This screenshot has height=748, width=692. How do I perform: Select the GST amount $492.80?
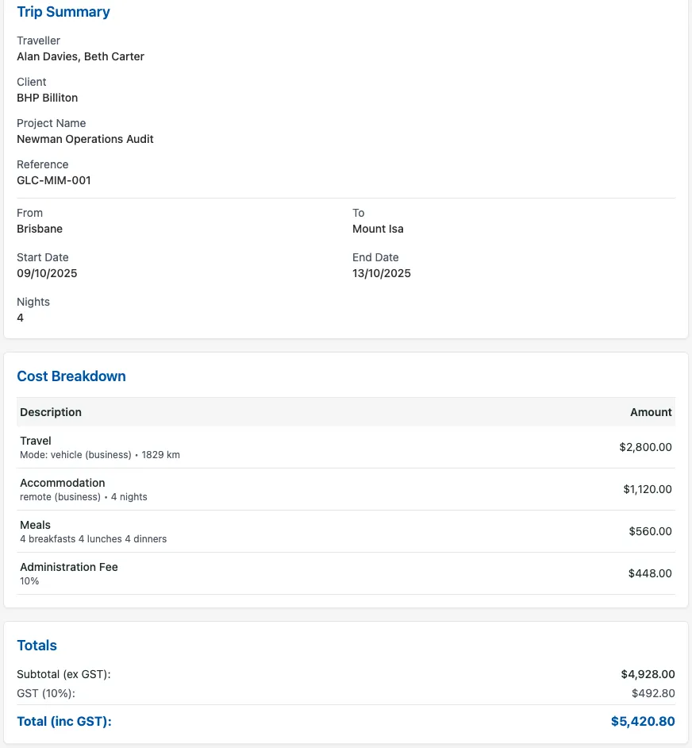point(653,693)
